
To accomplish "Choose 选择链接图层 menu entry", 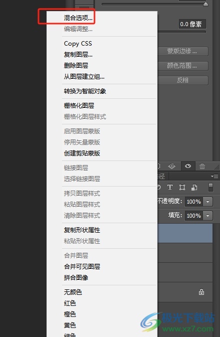I will tap(82, 179).
